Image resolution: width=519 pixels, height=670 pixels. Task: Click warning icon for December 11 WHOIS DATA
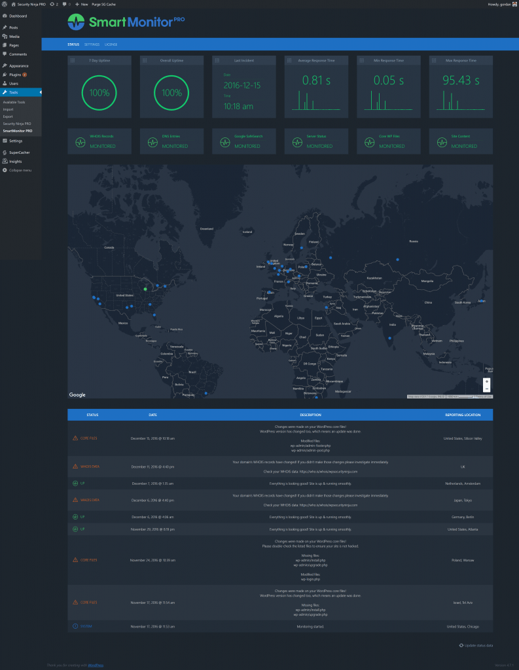coord(75,466)
